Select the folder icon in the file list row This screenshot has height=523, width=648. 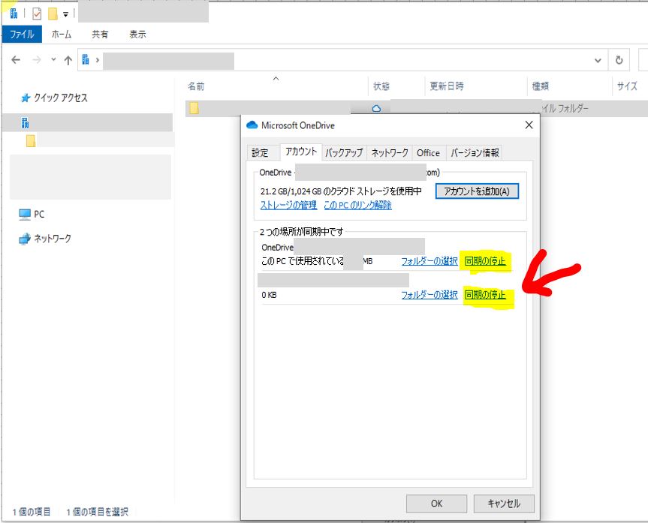coord(194,109)
